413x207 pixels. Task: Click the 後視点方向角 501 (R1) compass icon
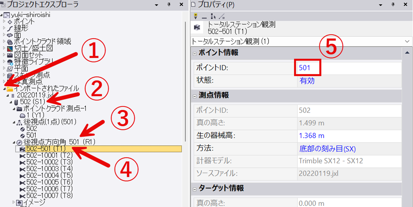click(x=19, y=142)
